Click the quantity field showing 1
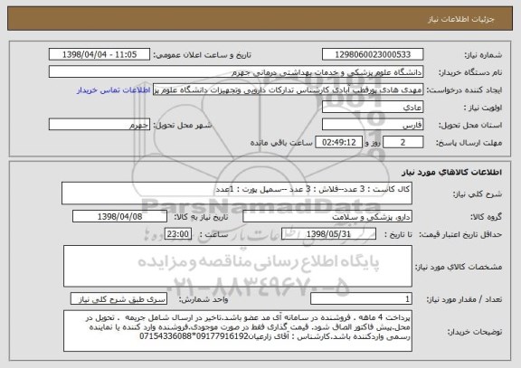Screen dimensions: 521x368 (361, 299)
